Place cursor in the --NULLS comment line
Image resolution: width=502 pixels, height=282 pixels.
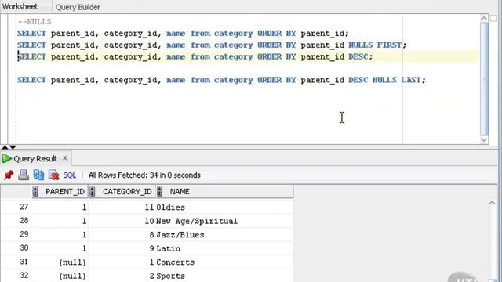(35, 22)
